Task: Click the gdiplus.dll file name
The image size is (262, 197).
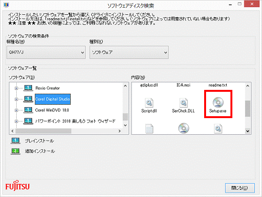Action: 149,85
